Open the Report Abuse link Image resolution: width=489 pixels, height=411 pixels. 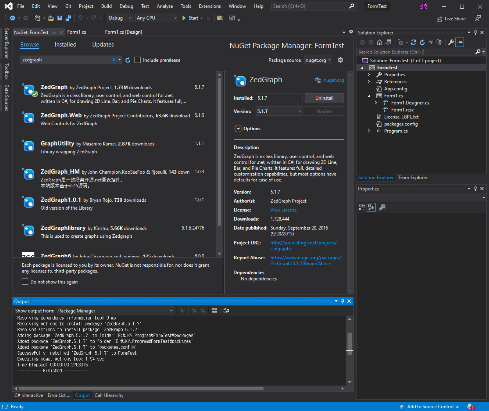[x=306, y=260]
